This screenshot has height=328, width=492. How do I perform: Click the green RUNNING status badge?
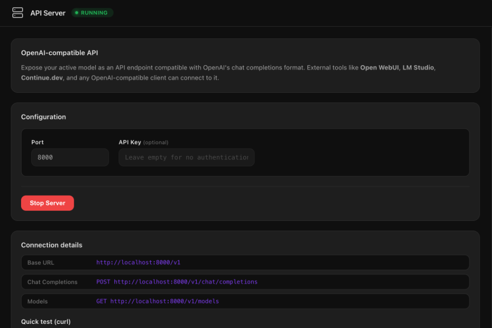[92, 12]
